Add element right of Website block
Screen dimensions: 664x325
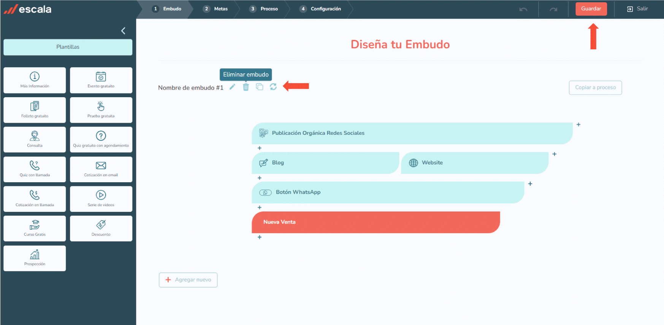coord(555,154)
